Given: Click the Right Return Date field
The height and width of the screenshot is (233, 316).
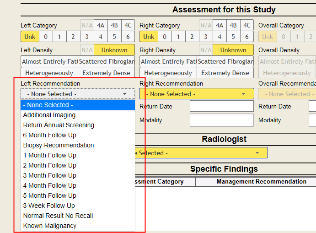Looking at the screenshot, I should click(x=221, y=106).
